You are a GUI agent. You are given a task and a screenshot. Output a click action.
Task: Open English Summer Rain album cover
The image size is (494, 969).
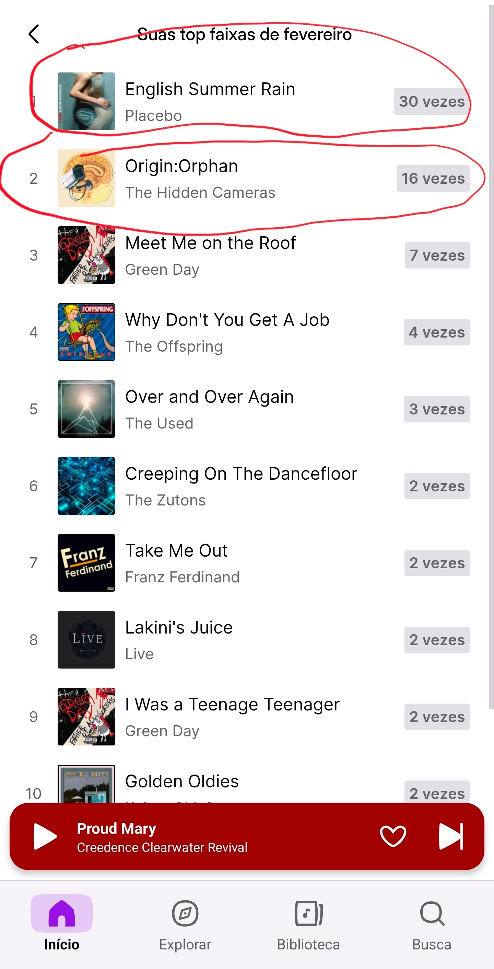point(86,101)
